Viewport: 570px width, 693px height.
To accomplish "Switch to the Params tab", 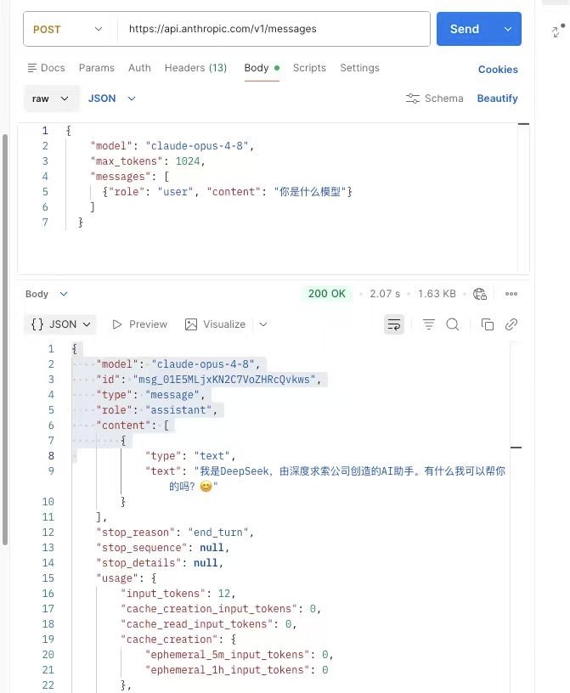I will pos(96,68).
